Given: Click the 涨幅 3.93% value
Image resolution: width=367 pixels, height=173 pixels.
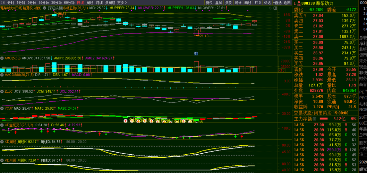Looking at the screenshot, I should 318,80.
